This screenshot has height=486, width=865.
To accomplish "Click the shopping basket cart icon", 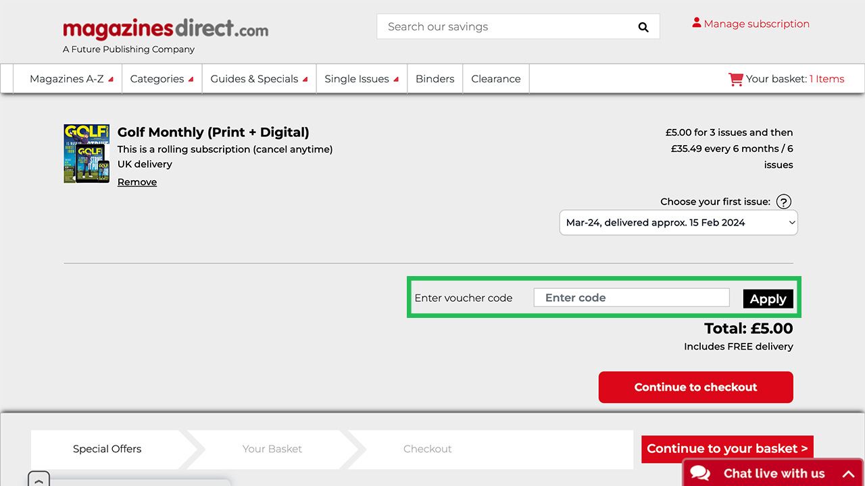I will [x=735, y=79].
